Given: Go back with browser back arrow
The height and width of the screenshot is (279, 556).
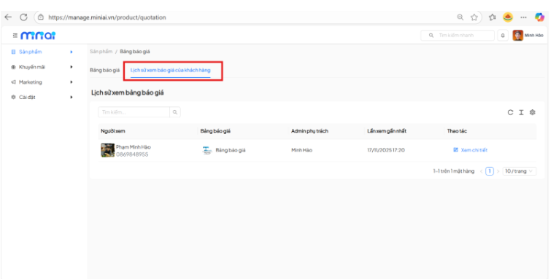Looking at the screenshot, I should [8, 17].
